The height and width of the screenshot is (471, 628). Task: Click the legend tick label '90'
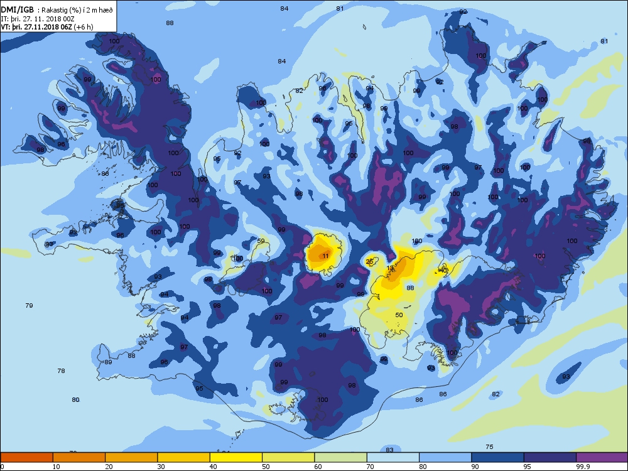coord(475,467)
